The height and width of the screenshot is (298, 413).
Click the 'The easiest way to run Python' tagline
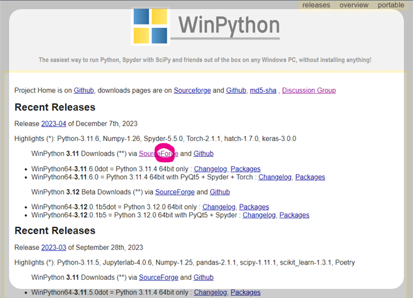coord(205,60)
